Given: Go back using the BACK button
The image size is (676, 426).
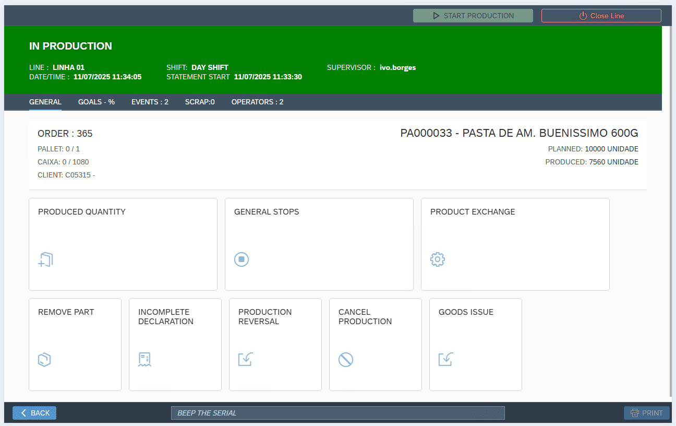Looking at the screenshot, I should coord(34,413).
